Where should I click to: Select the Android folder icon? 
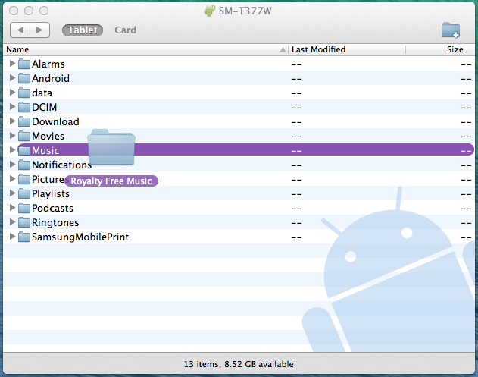click(x=24, y=78)
